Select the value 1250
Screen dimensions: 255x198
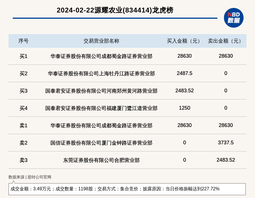[184, 108]
